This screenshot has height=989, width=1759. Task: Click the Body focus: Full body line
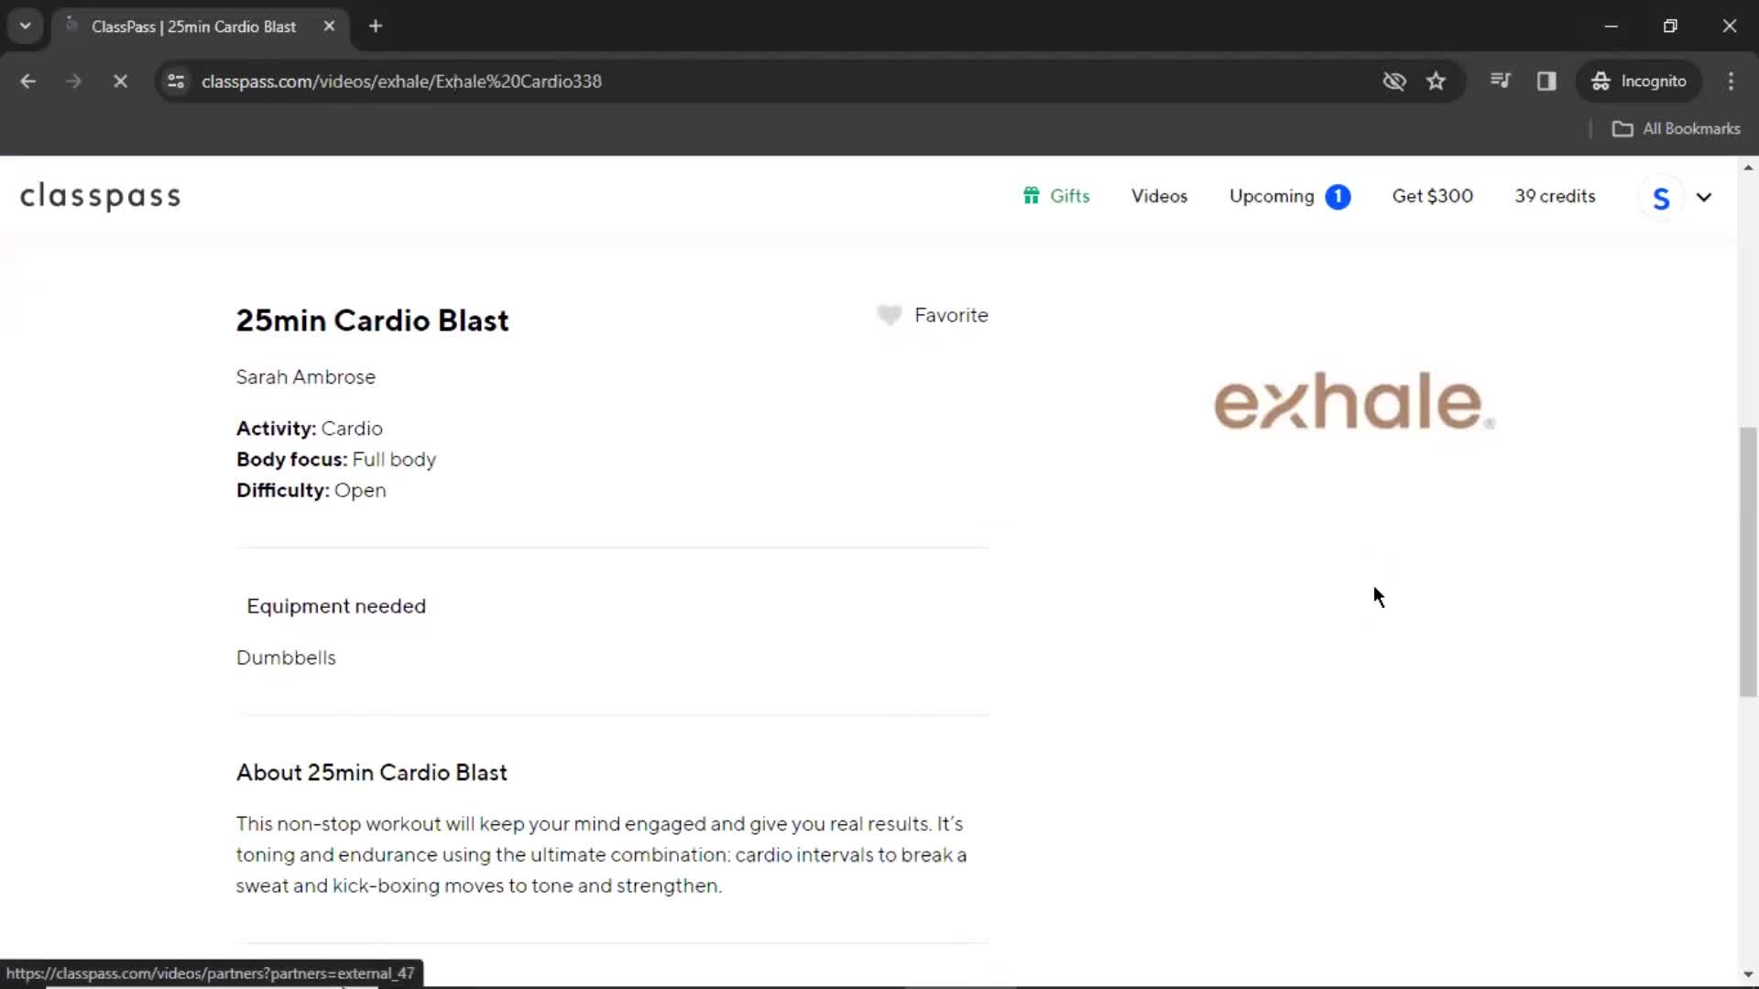(336, 460)
